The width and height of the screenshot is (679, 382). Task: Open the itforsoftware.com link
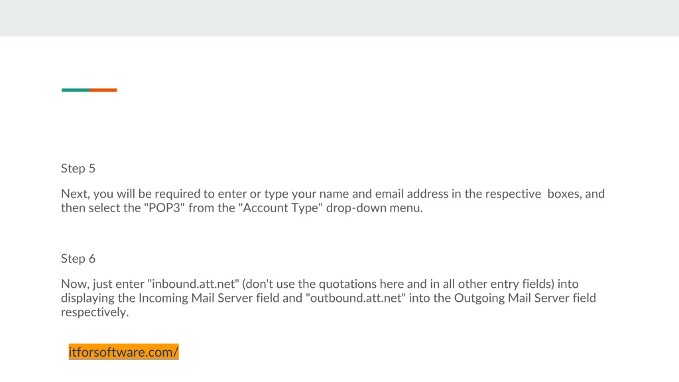pyautogui.click(x=123, y=351)
